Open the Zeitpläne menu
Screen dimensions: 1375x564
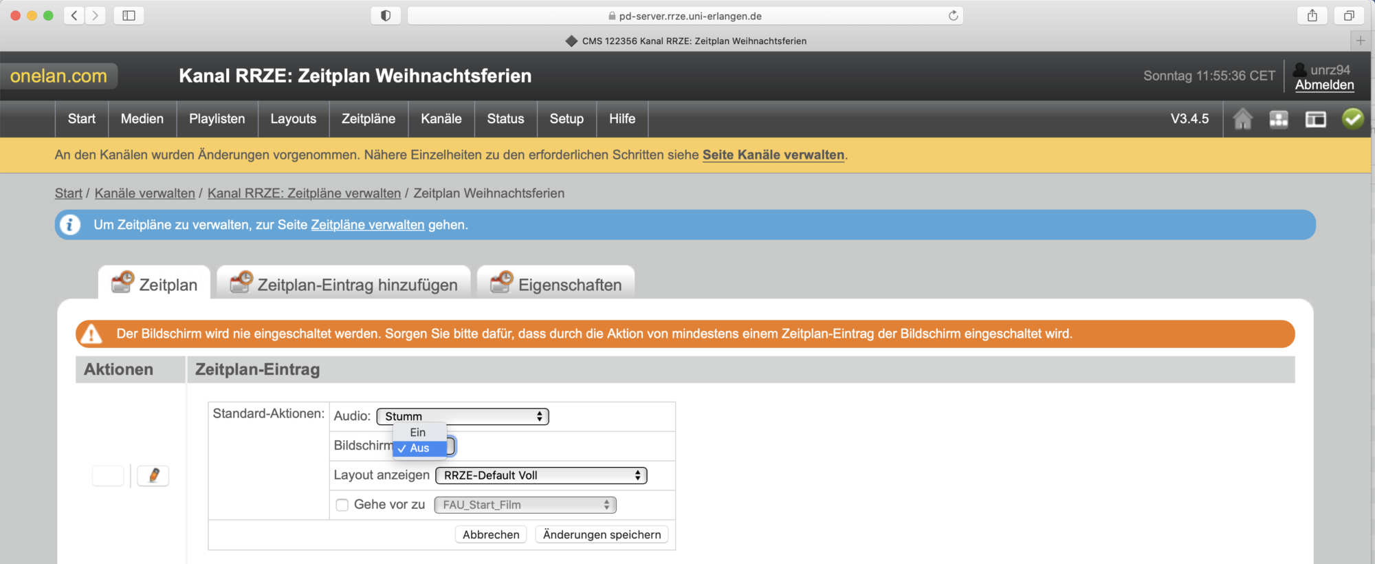click(368, 119)
